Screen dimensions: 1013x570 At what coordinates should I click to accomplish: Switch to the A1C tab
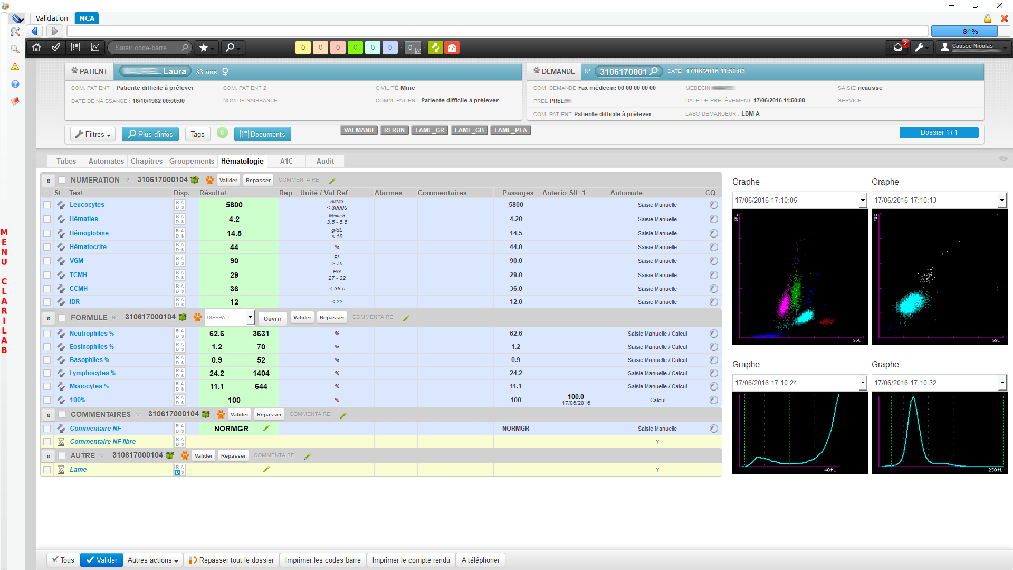coord(286,161)
